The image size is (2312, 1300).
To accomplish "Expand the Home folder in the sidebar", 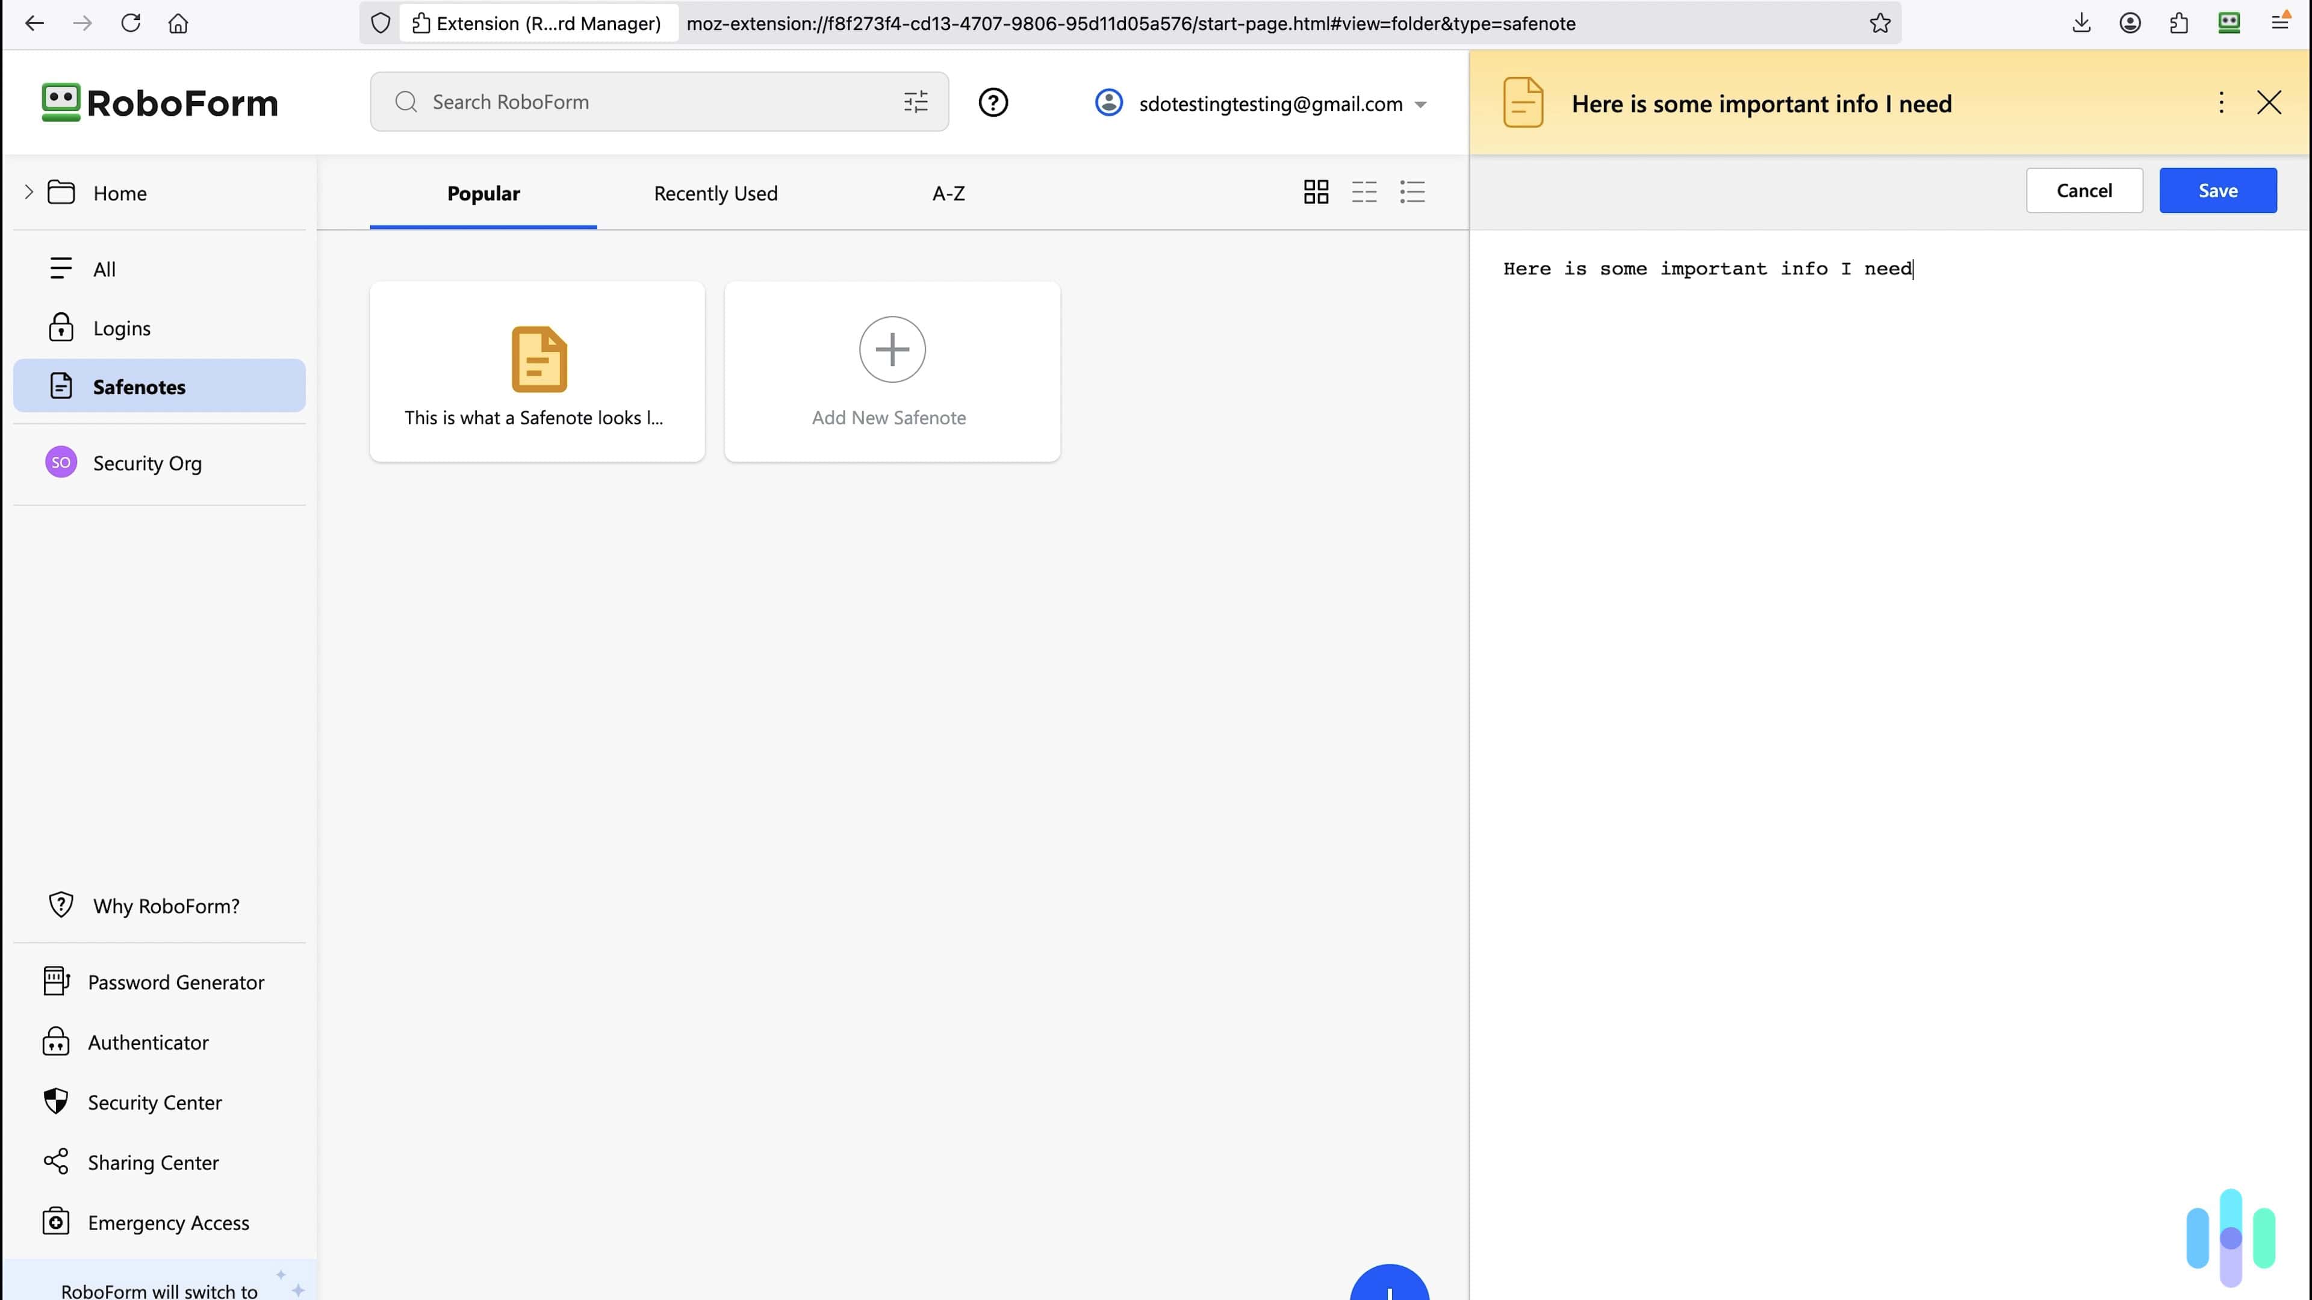I will click(x=28, y=192).
